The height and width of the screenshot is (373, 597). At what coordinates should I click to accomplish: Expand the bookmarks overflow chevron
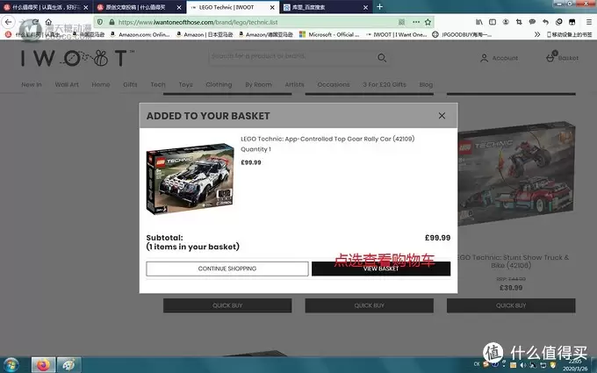tap(537, 34)
